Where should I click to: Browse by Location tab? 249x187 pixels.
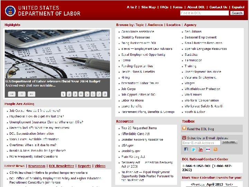pyautogui.click(x=173, y=25)
